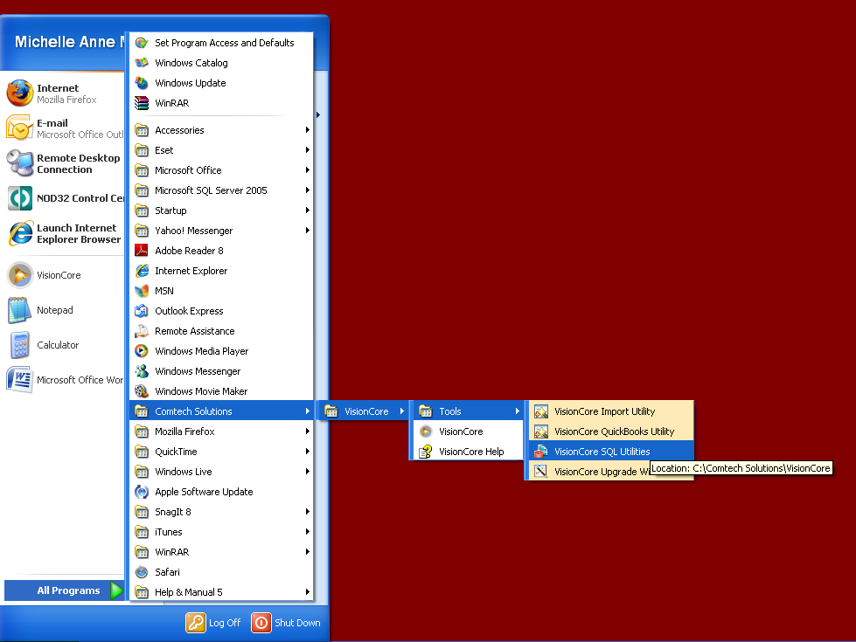
Task: Select the Tools submenu entry
Action: (x=469, y=411)
